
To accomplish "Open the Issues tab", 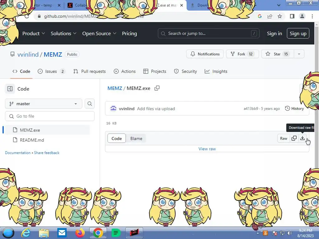I will 51,71.
